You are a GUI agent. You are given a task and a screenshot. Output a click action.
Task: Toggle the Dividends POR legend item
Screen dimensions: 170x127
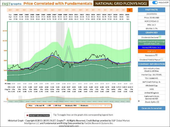click(70, 105)
